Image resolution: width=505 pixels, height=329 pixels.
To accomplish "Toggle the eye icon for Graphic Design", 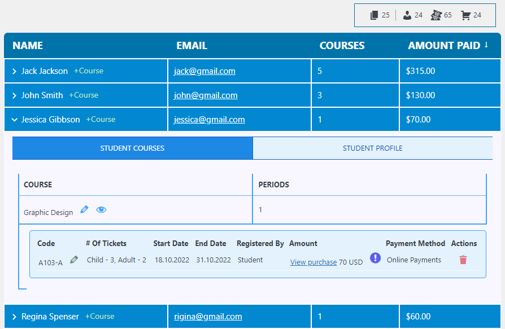I will click(x=101, y=209).
